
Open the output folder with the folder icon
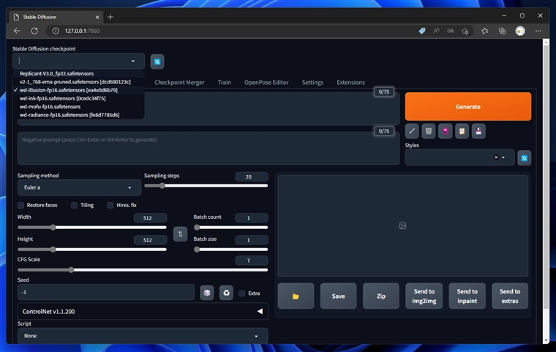click(296, 296)
